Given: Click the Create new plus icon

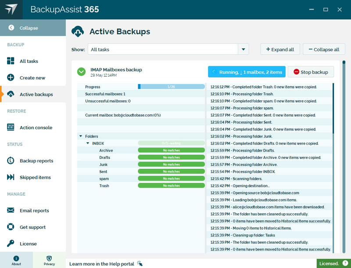Looking at the screenshot, I should [11, 78].
